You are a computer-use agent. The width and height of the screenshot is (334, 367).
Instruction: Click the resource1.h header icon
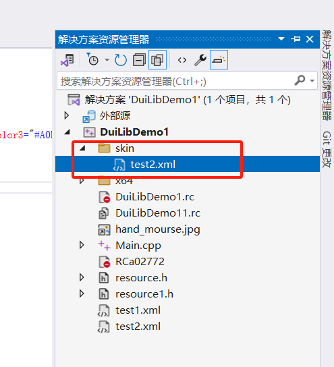(x=104, y=294)
